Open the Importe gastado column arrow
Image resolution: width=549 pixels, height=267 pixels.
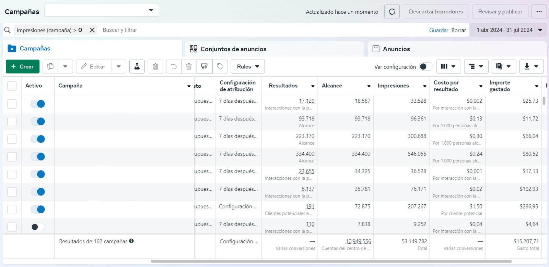click(537, 86)
